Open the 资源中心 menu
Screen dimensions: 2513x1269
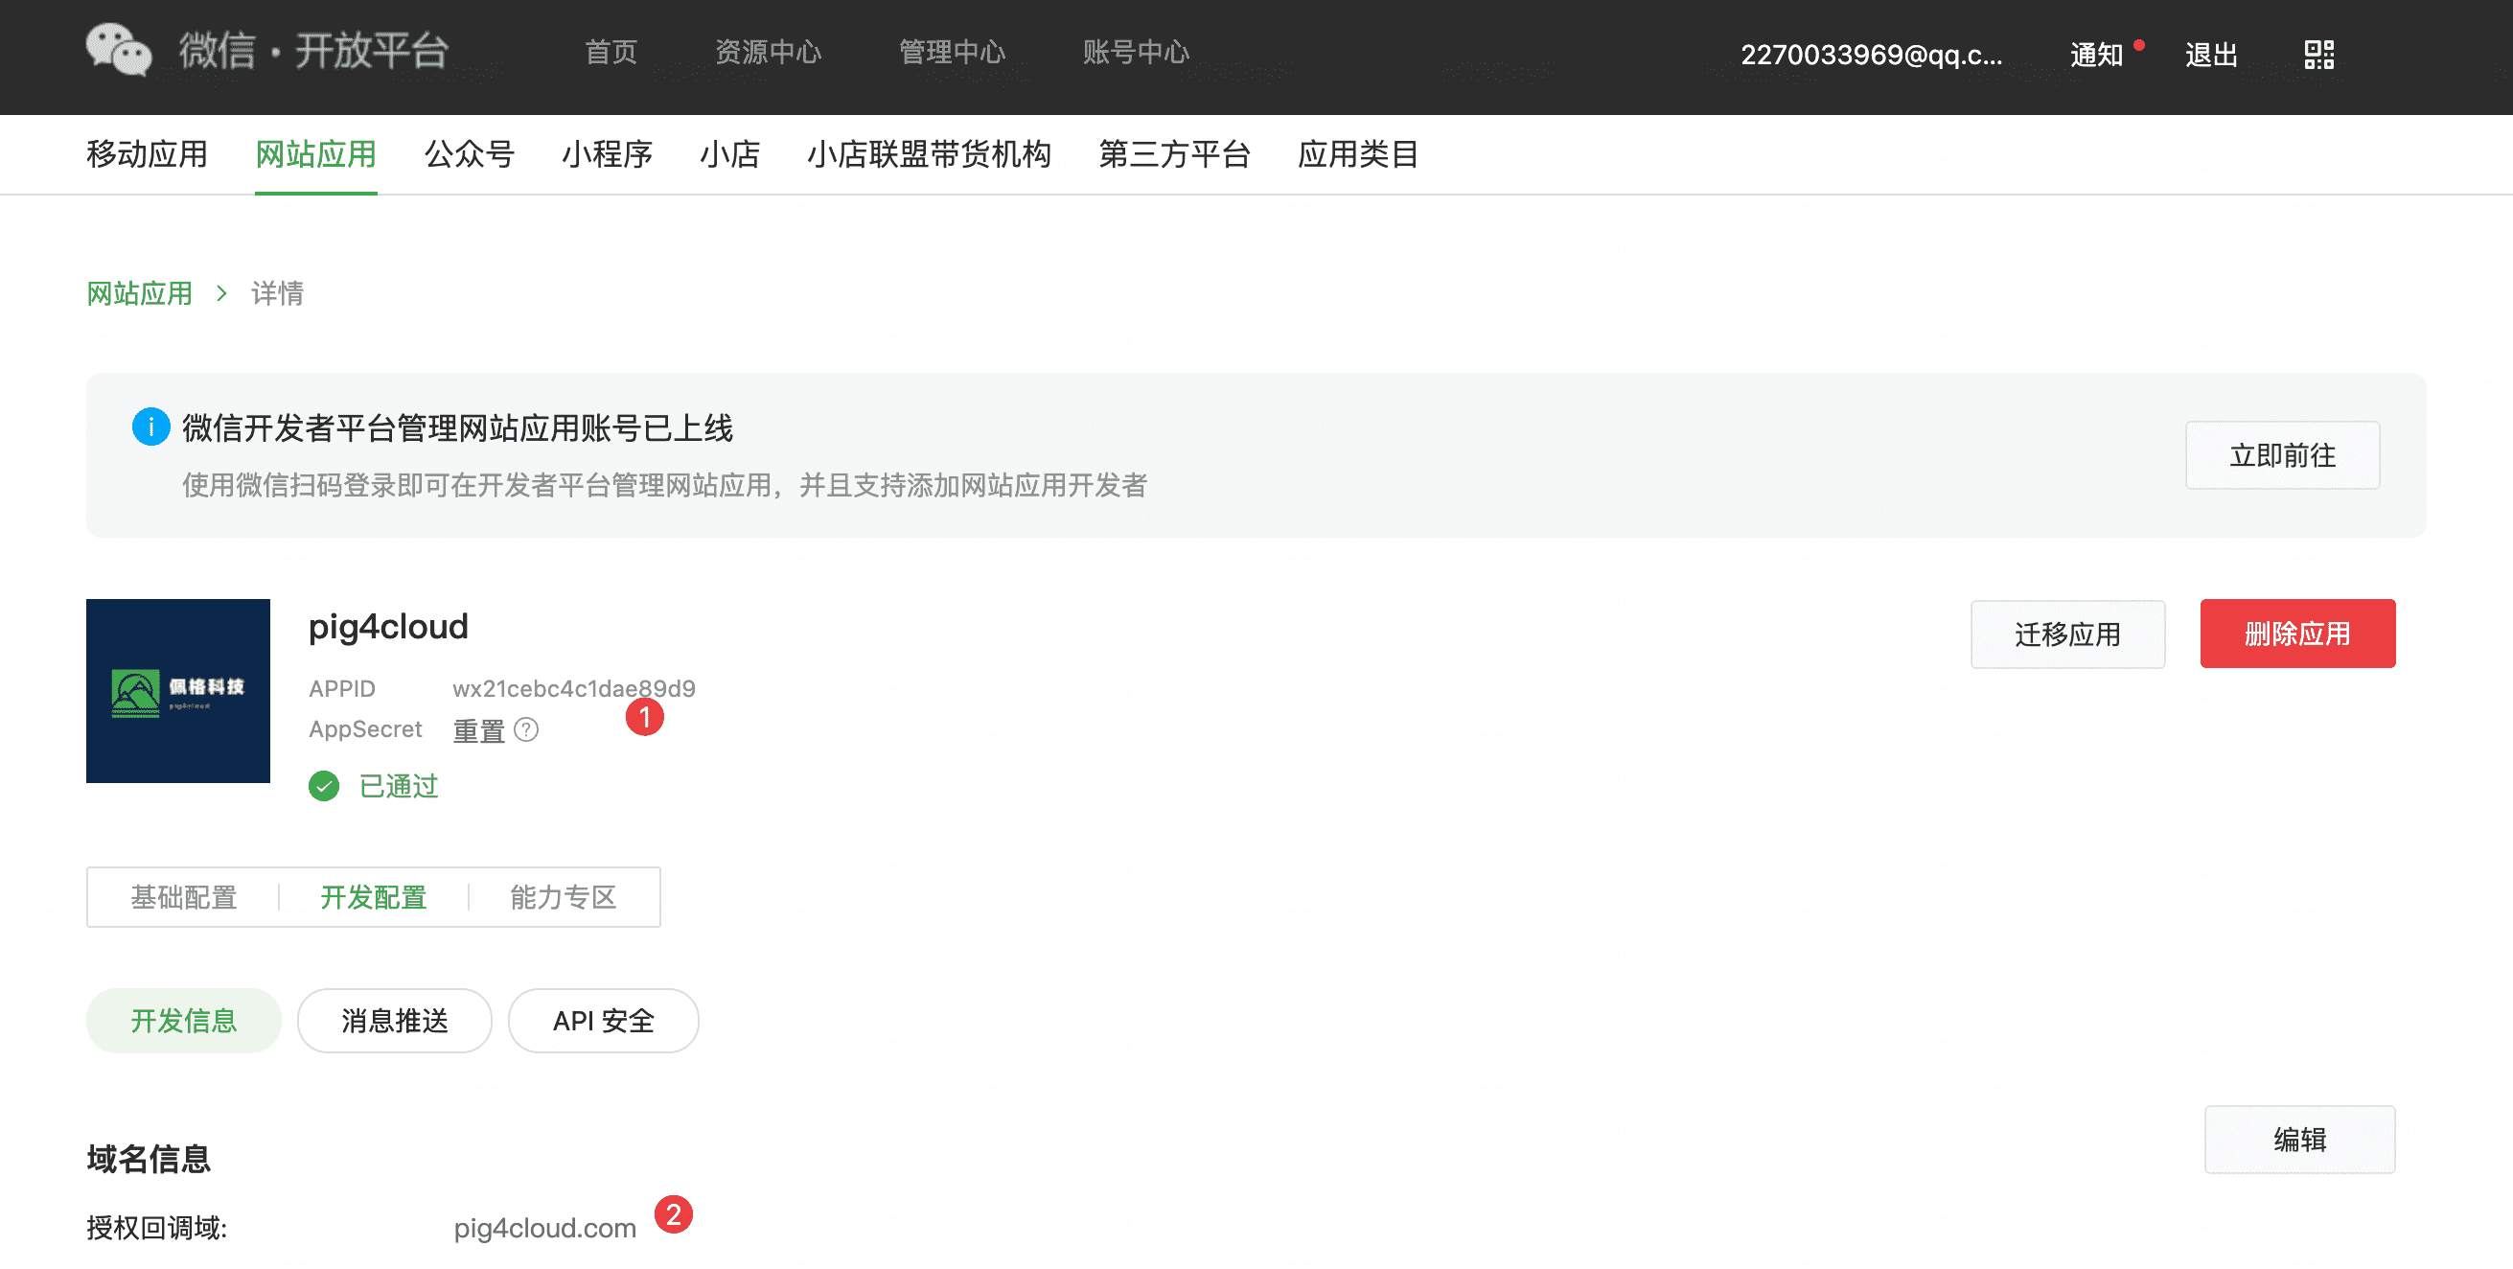770,54
